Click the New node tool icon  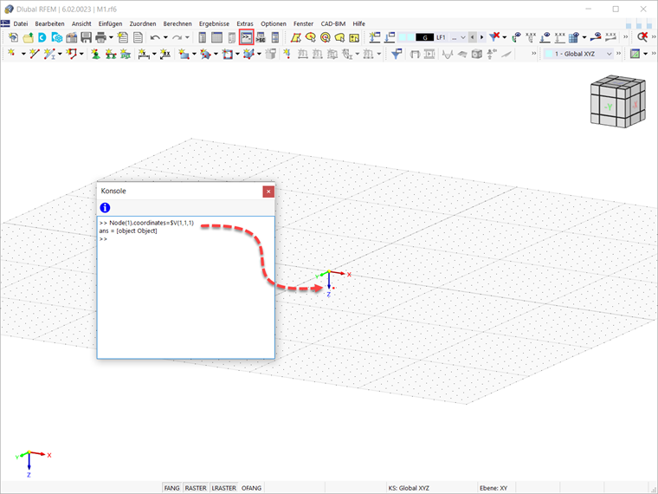point(11,54)
